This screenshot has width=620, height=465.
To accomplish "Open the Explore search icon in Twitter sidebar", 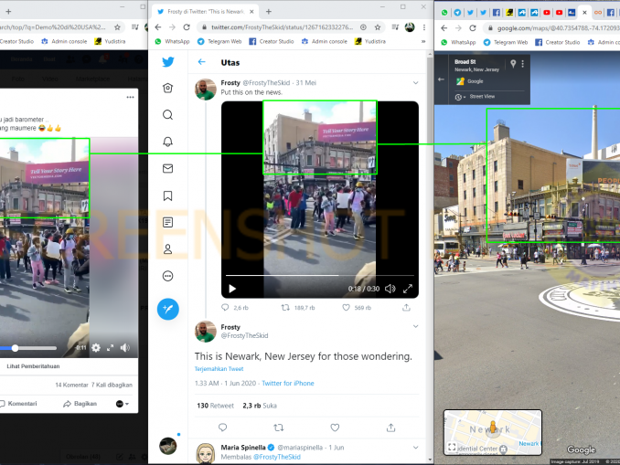I will click(x=167, y=114).
